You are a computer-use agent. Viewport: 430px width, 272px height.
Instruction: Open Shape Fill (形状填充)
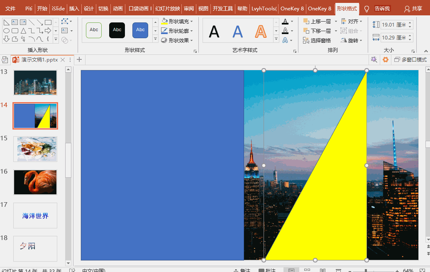[x=177, y=22]
